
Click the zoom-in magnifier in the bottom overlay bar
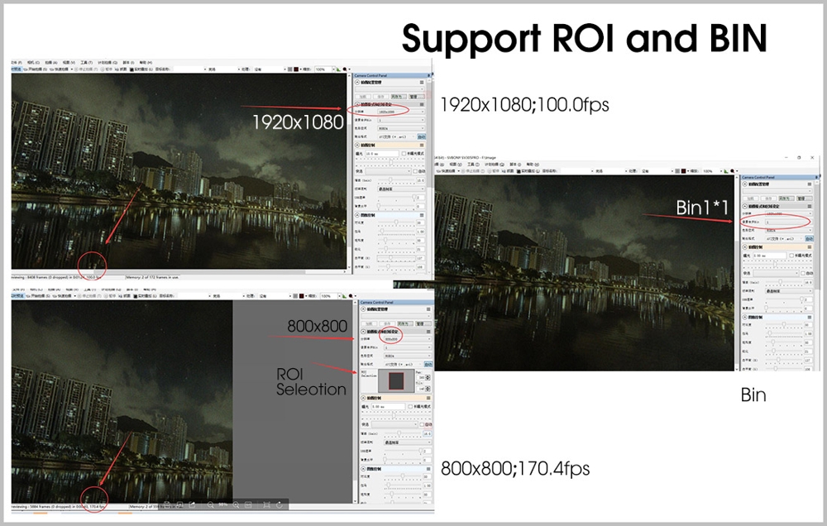point(237,504)
